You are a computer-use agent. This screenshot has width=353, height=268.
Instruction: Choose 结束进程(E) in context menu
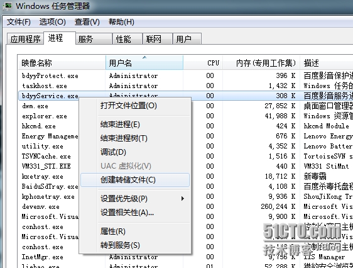(135, 125)
